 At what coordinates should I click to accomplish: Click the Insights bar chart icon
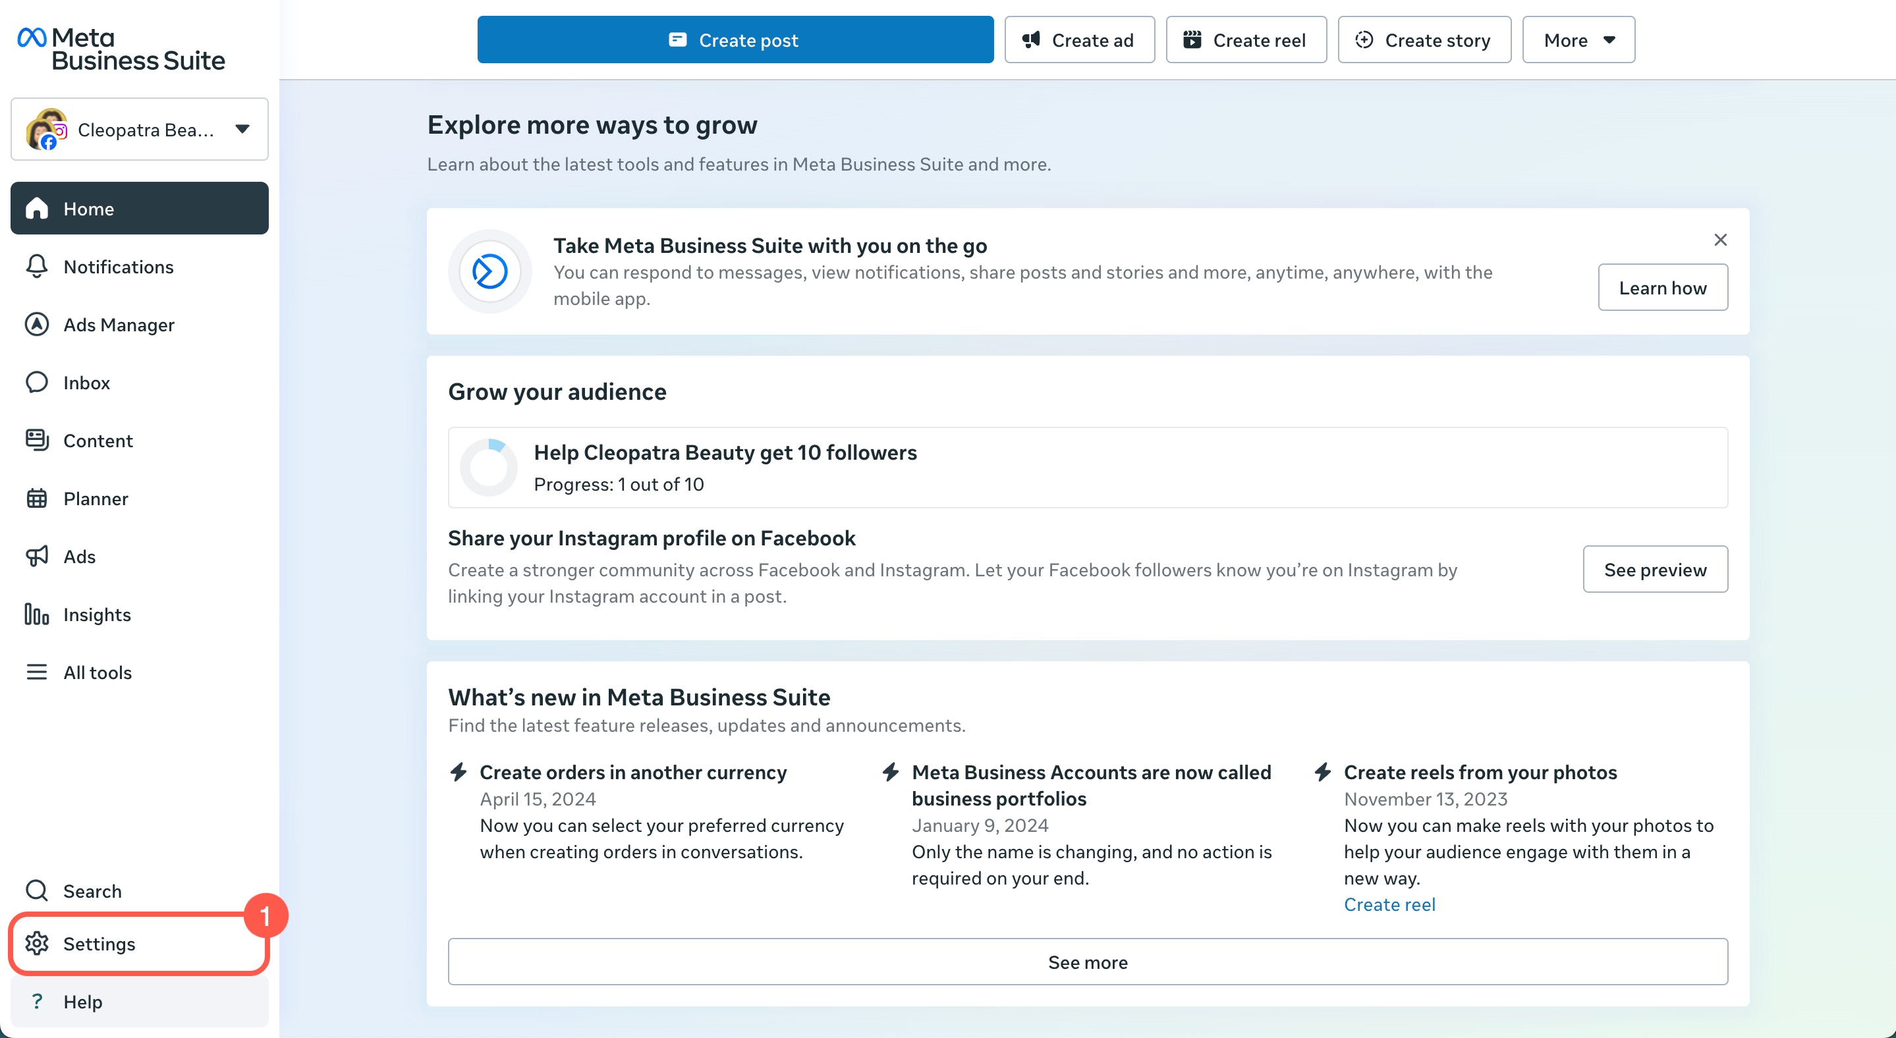[36, 615]
